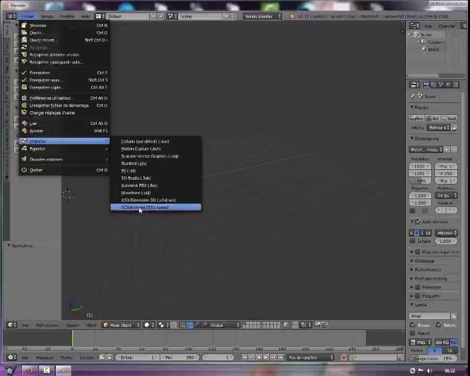Image resolution: width=470 pixels, height=376 pixels.
Task: Click the properties editor type icon
Action: tap(415, 85)
